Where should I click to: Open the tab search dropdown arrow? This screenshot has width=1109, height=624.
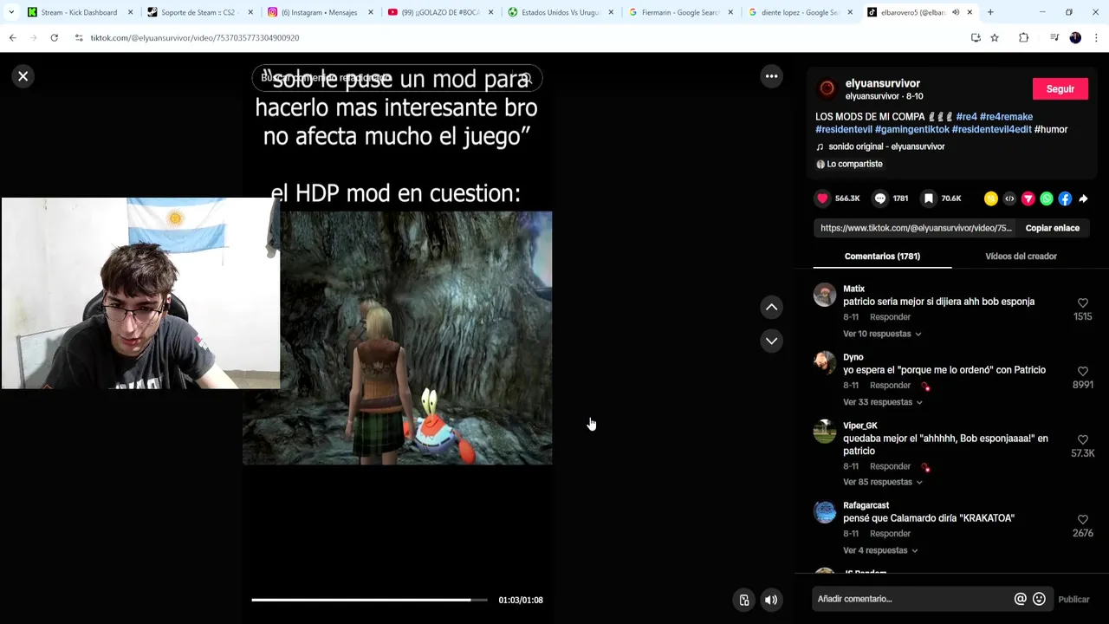pyautogui.click(x=11, y=12)
